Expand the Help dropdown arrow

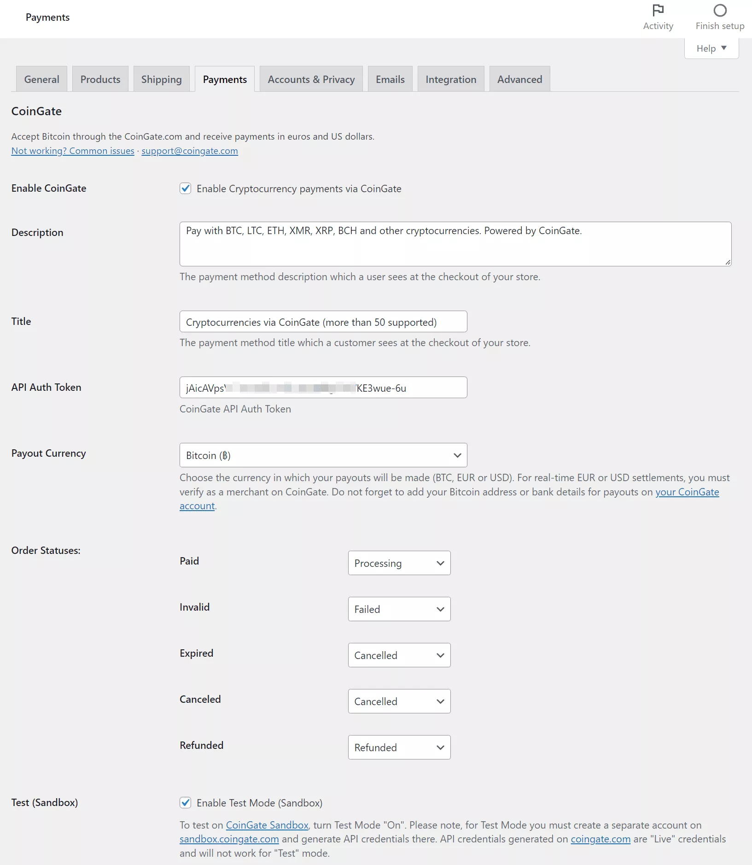724,48
